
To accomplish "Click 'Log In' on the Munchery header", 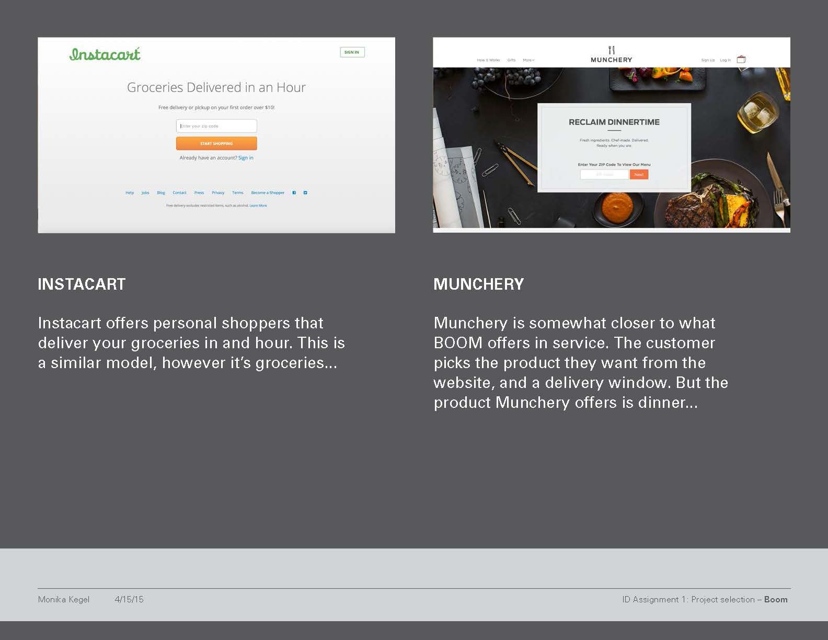I will [x=726, y=60].
